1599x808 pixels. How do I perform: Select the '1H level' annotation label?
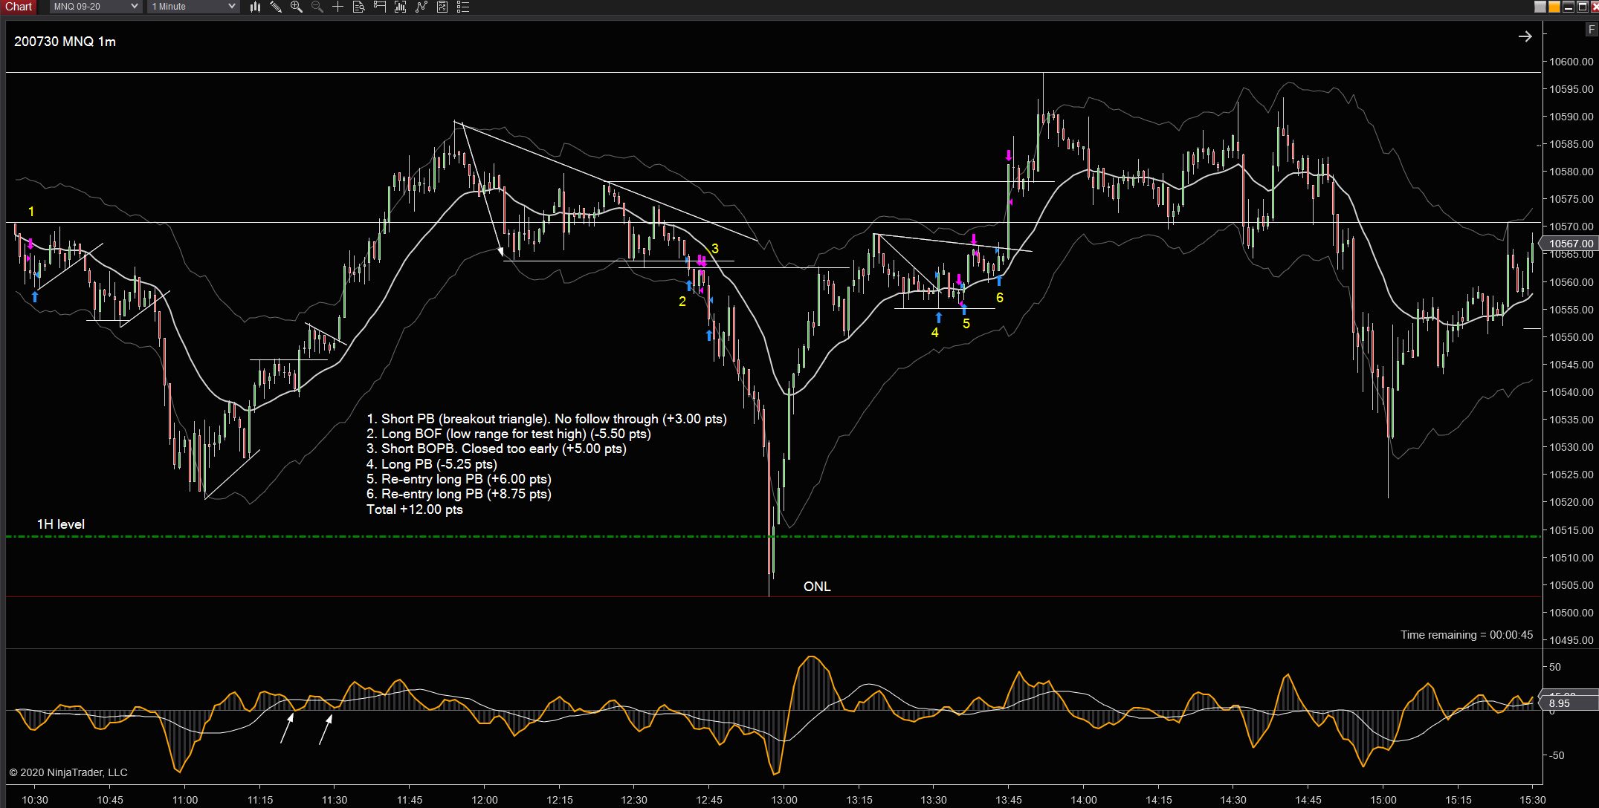tap(61, 524)
